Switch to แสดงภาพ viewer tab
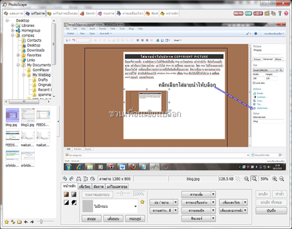292x229 pixels. [x=14, y=13]
